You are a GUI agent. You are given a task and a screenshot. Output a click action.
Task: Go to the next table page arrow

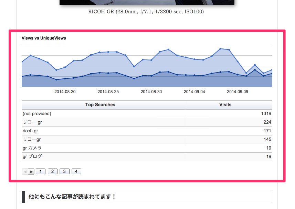point(31,172)
